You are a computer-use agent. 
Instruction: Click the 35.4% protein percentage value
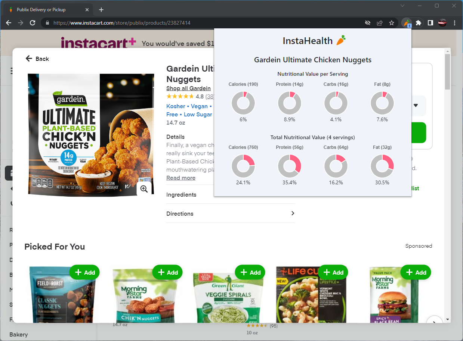pyautogui.click(x=290, y=182)
